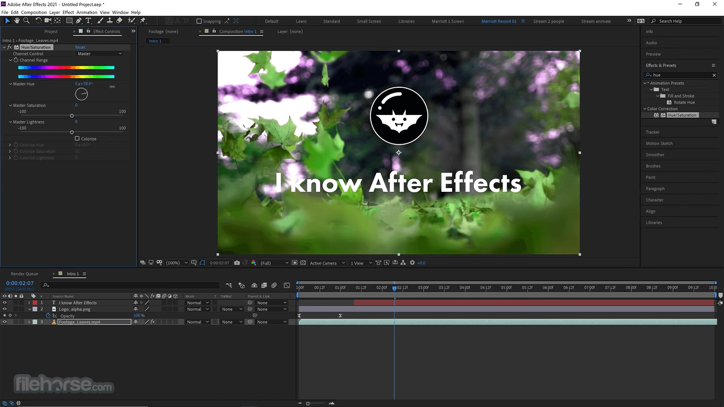The height and width of the screenshot is (407, 724).
Task: Select the Selection arrow tool
Action: pos(7,21)
